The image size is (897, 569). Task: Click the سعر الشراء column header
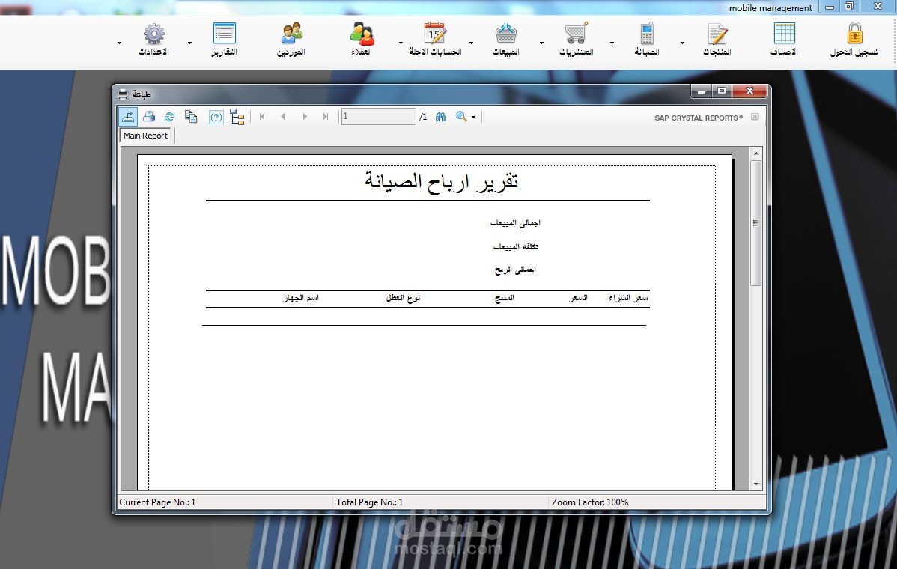point(628,298)
